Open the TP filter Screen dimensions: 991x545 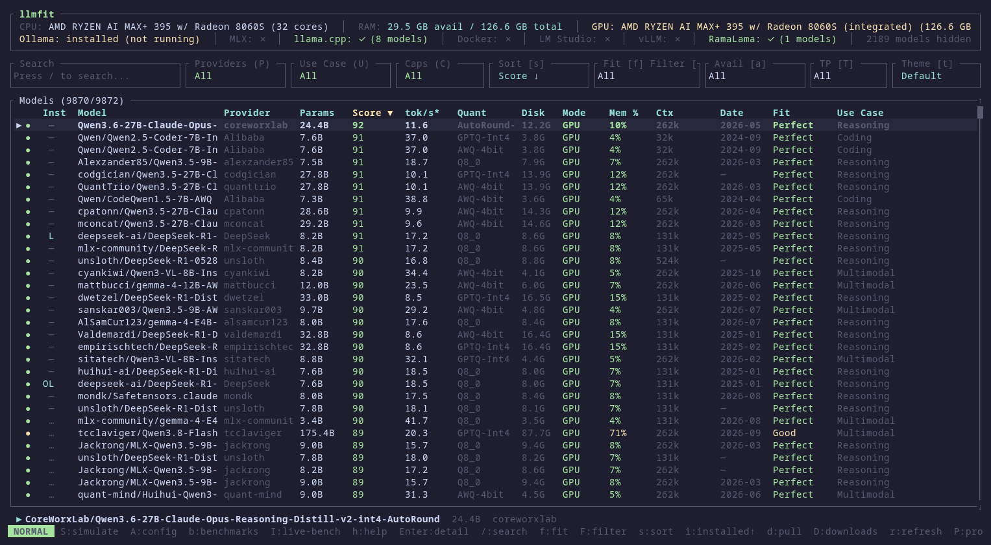[849, 75]
